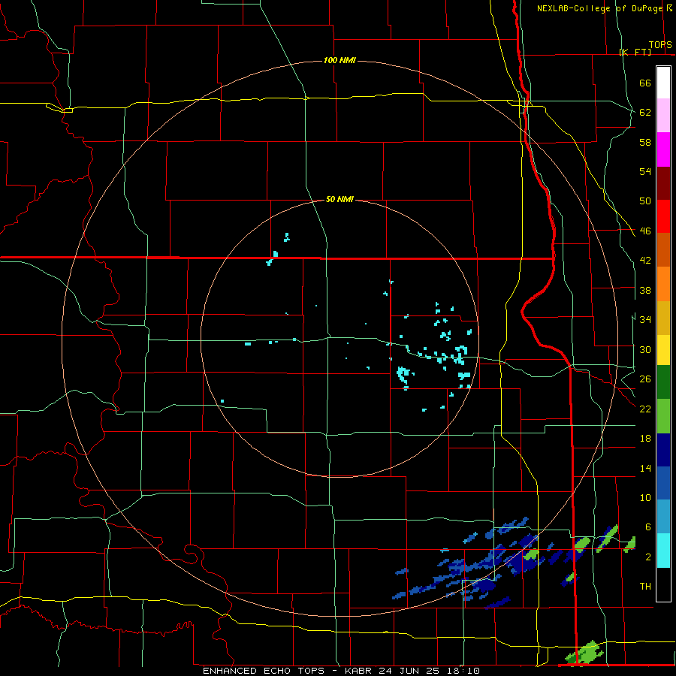Viewport: 676px width, 676px height.
Task: Pick the cyan legend swatch
Action: coord(663,551)
